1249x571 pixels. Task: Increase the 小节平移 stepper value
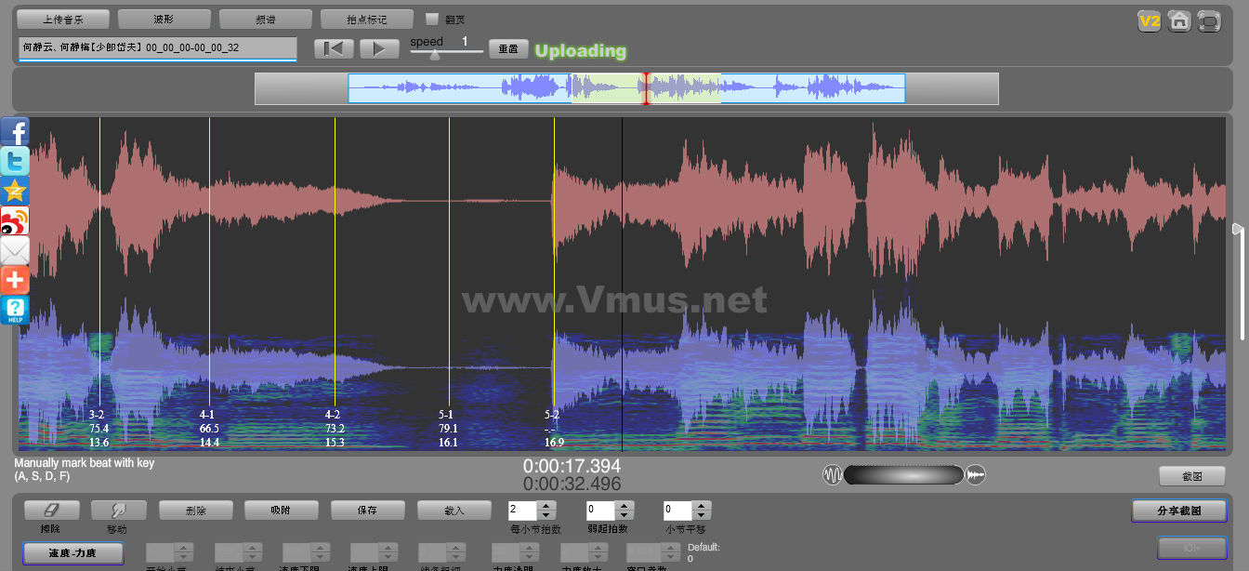[x=702, y=506]
